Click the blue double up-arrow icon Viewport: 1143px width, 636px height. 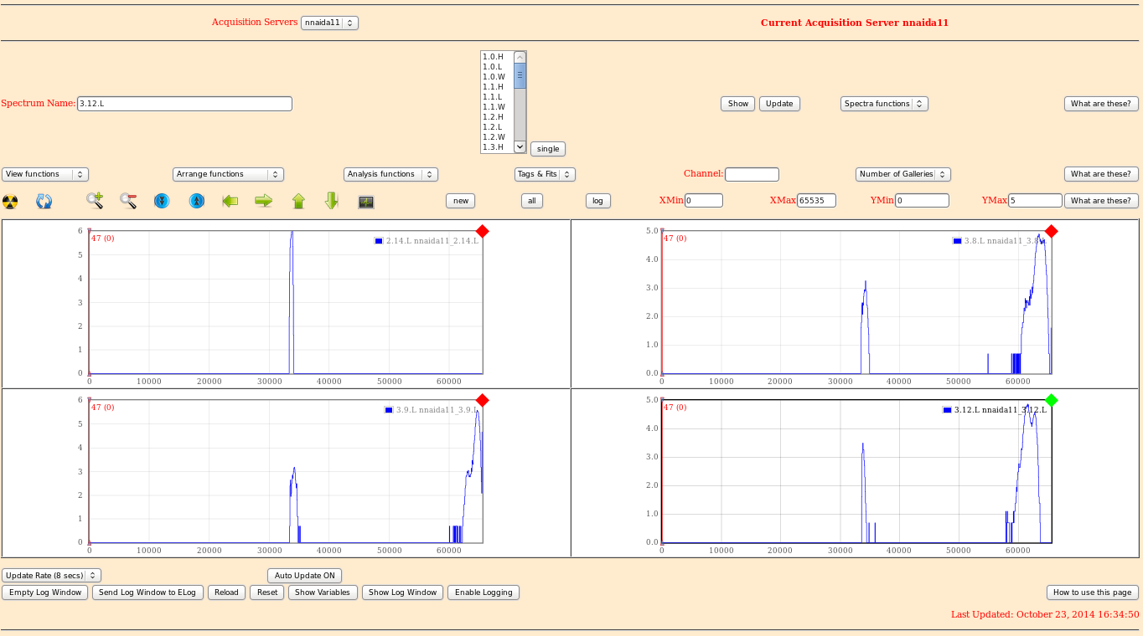pyautogui.click(x=196, y=201)
